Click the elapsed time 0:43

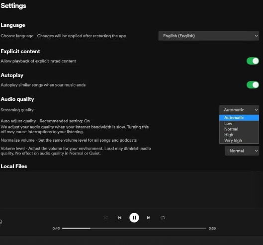coord(56,229)
